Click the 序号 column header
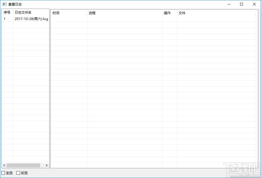Image resolution: width=261 pixels, height=178 pixels. pyautogui.click(x=8, y=12)
